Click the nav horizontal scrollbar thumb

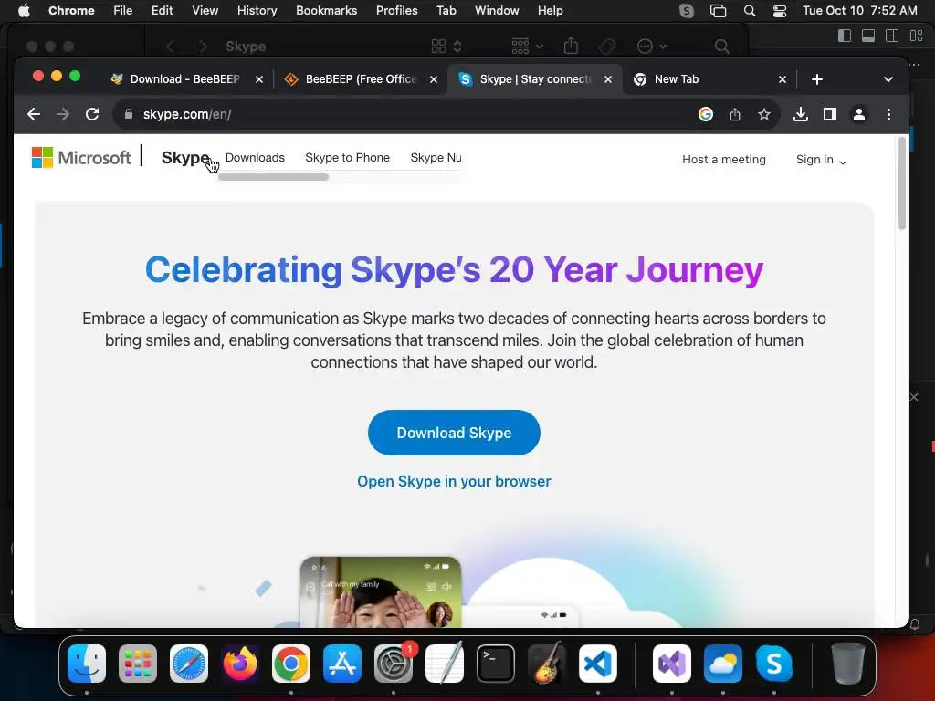[274, 177]
